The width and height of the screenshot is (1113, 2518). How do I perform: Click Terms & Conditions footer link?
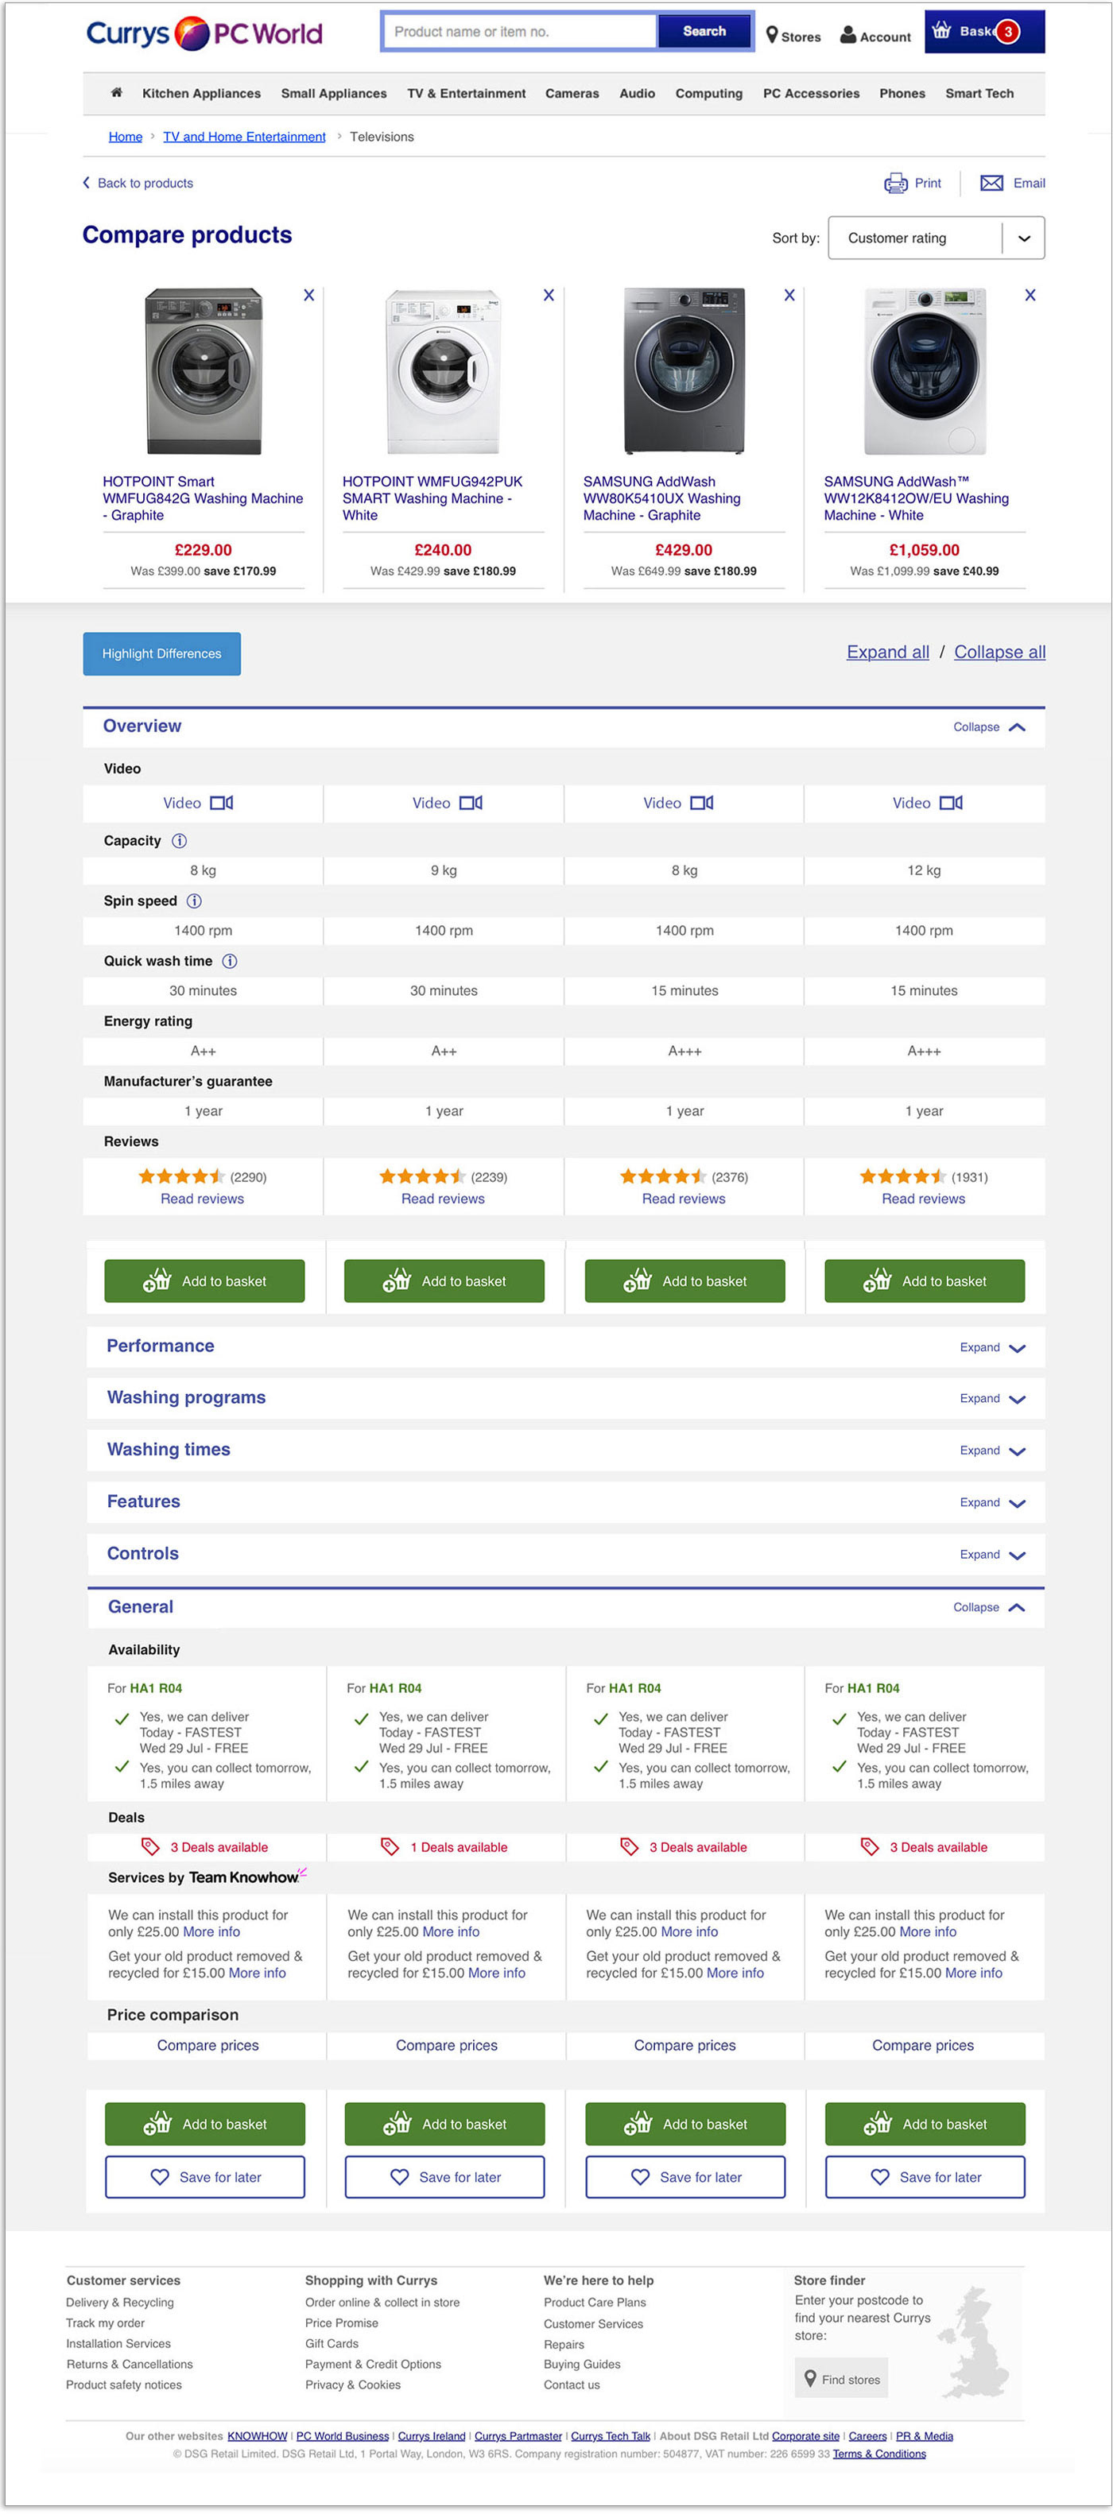[879, 2453]
